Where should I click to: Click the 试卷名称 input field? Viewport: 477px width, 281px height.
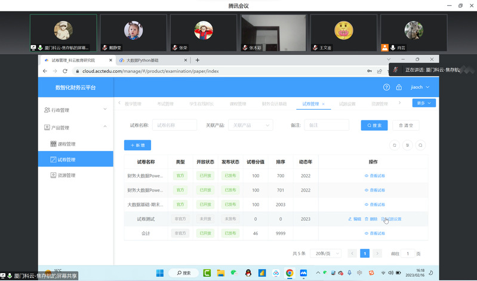pyautogui.click(x=174, y=125)
